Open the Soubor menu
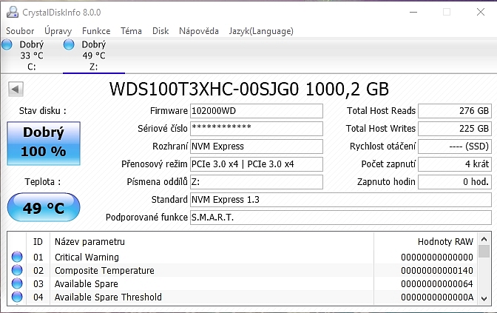This screenshot has width=497, height=313. 20,31
